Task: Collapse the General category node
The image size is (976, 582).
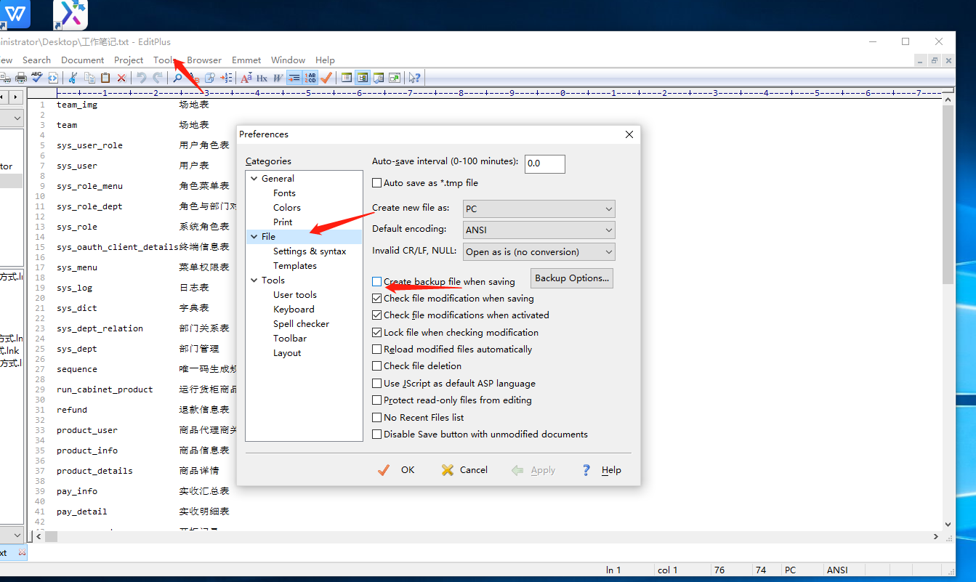Action: pos(254,178)
